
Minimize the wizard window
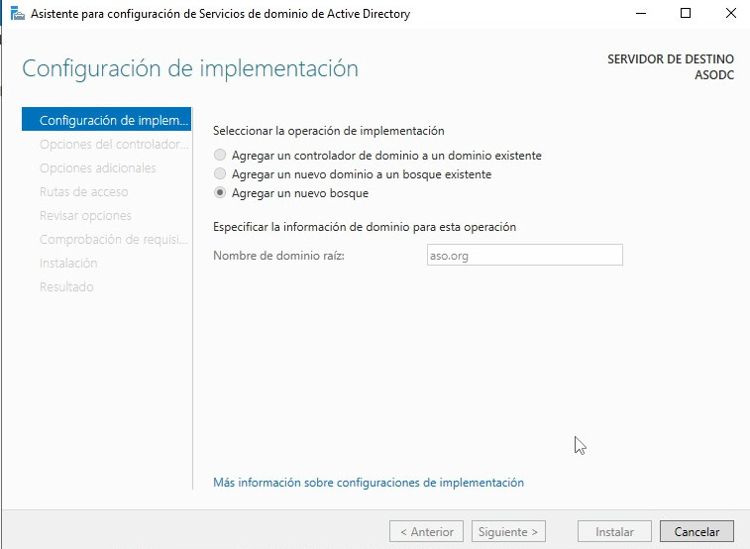pyautogui.click(x=639, y=14)
